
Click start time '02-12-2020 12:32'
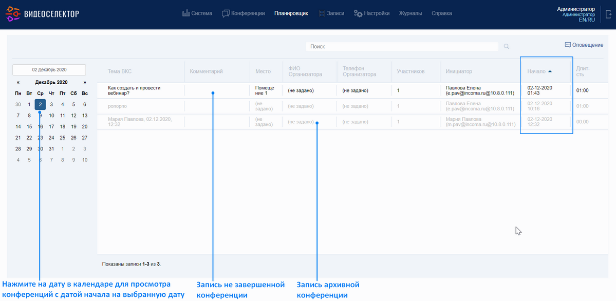tap(540, 122)
